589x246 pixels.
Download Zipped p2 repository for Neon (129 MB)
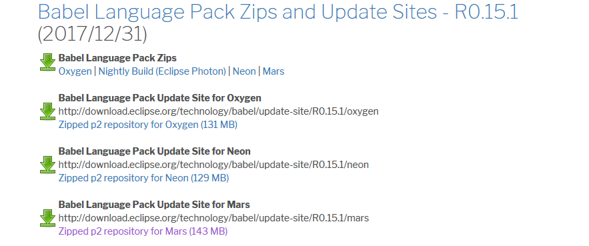click(144, 178)
